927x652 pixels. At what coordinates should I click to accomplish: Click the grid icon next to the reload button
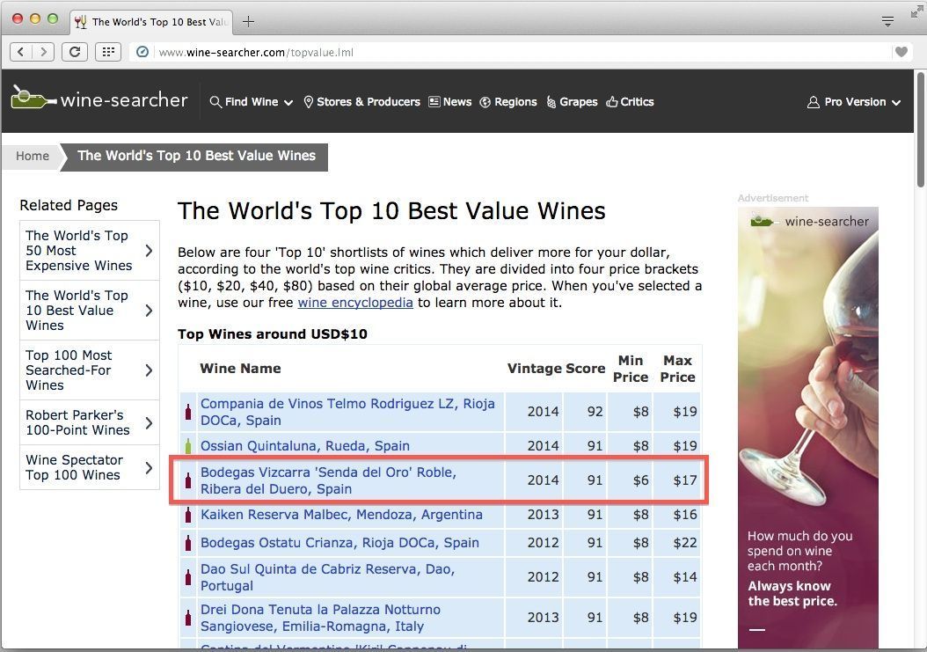pyautogui.click(x=108, y=51)
